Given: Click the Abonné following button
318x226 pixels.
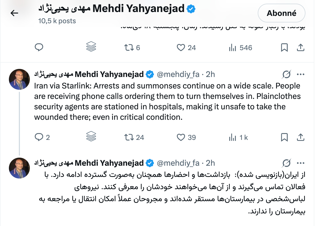Looking at the screenshot, I should [281, 13].
